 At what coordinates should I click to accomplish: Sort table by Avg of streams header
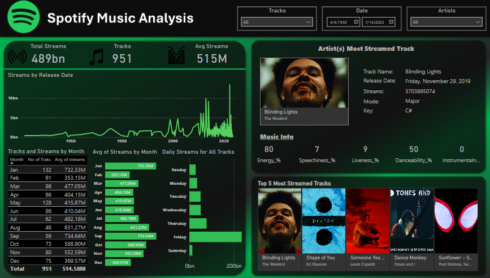click(70, 159)
